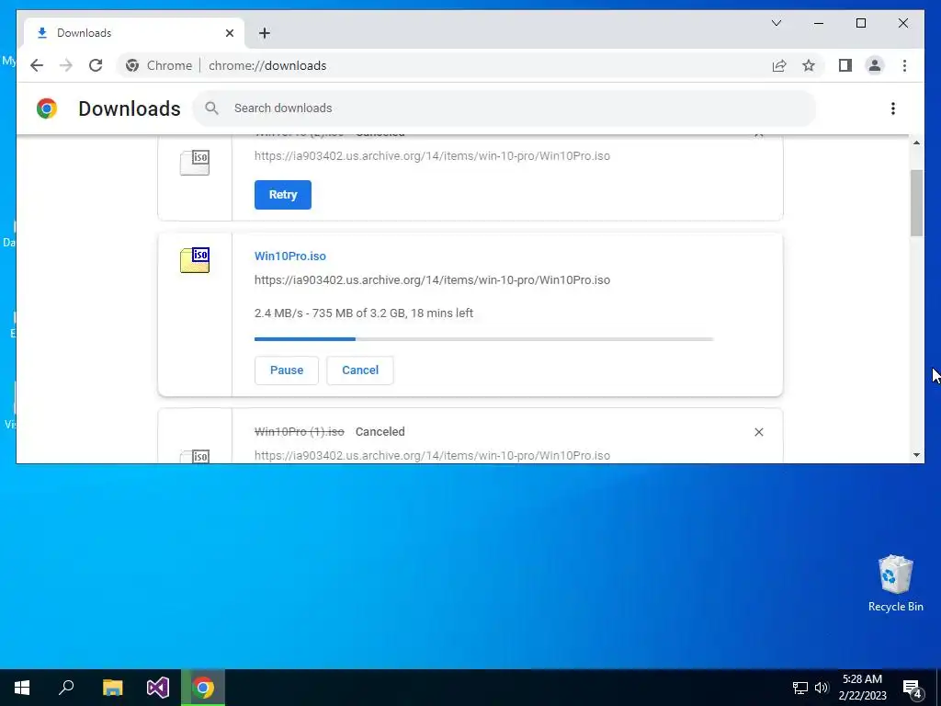Image resolution: width=941 pixels, height=706 pixels.
Task: Open the Chrome profile avatar
Action: pyautogui.click(x=875, y=65)
